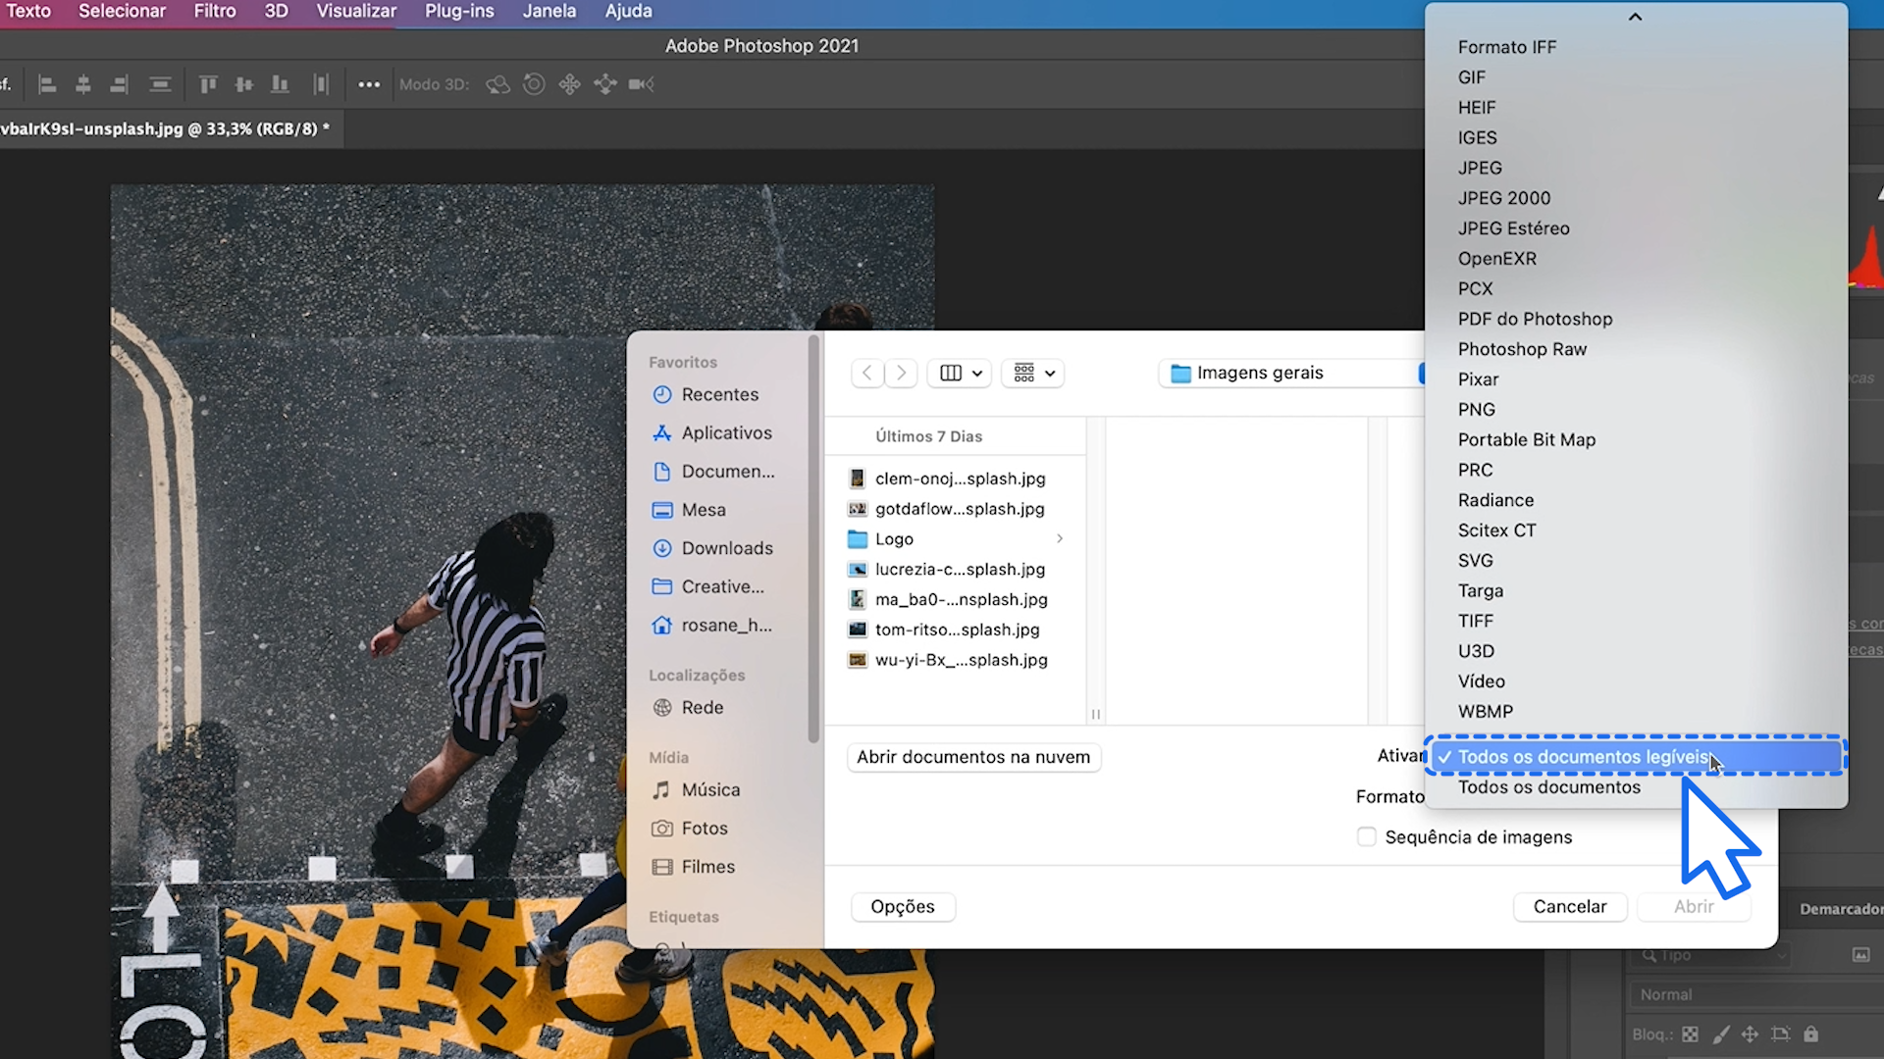The image size is (1884, 1059).
Task: Click the Cancelar button
Action: pyautogui.click(x=1569, y=907)
